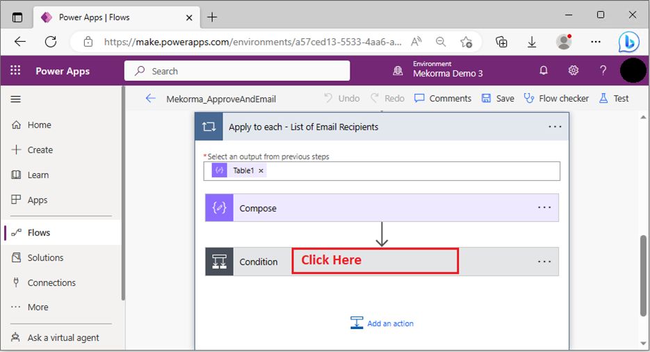650x352 pixels.
Task: Click the Environment globe icon
Action: coord(398,71)
